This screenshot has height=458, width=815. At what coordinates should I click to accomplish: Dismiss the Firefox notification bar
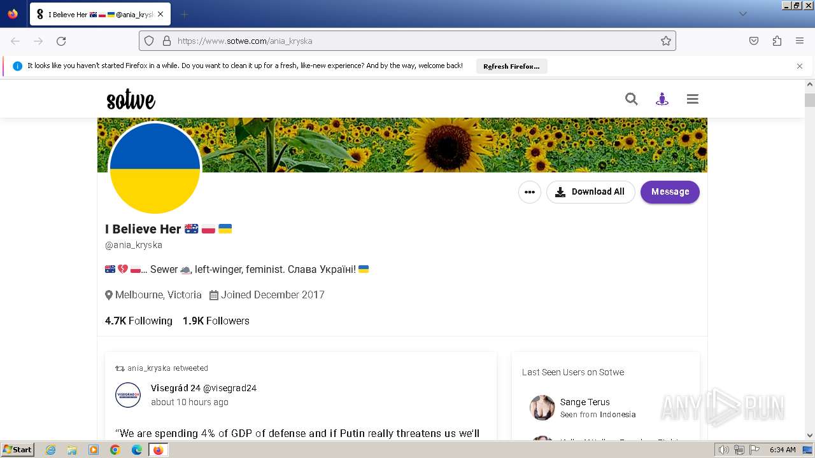800,66
